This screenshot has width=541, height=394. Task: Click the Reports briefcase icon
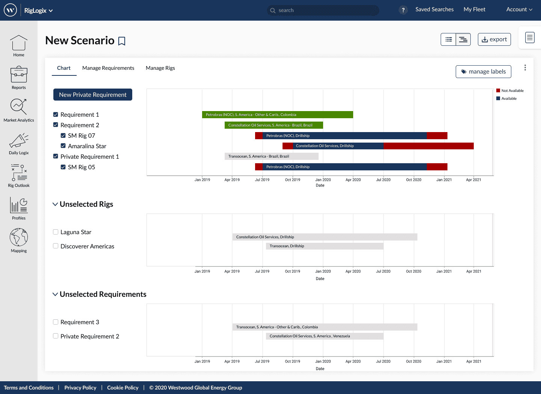click(18, 75)
